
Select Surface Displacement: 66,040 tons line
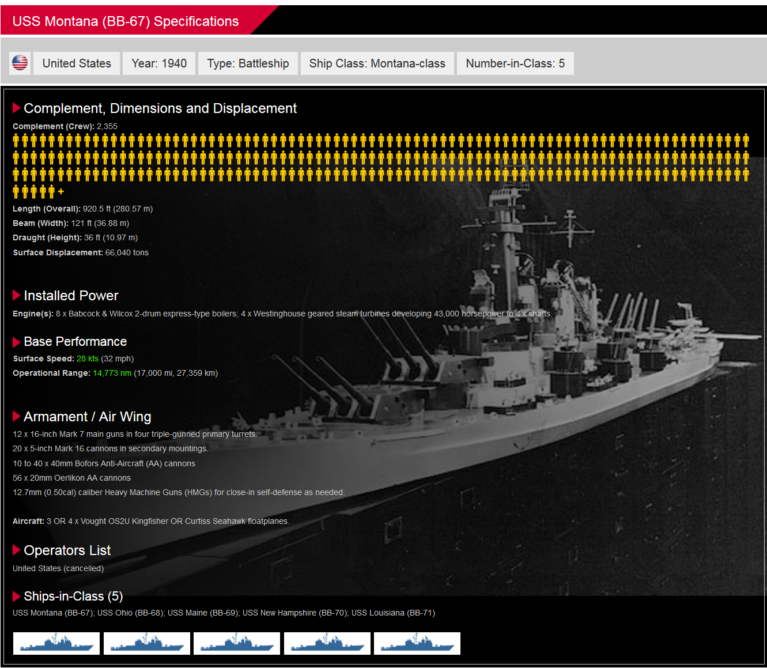[x=81, y=252]
